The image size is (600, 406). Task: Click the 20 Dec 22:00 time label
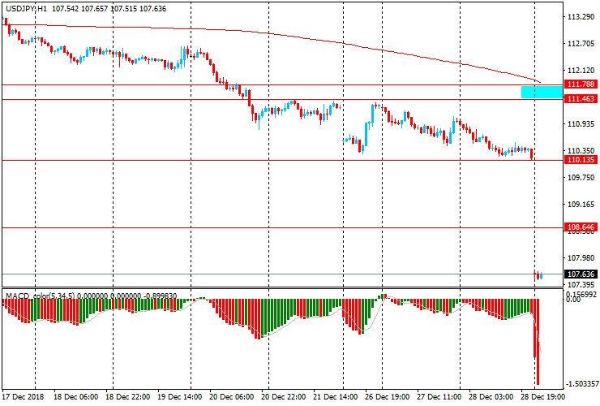(x=284, y=397)
